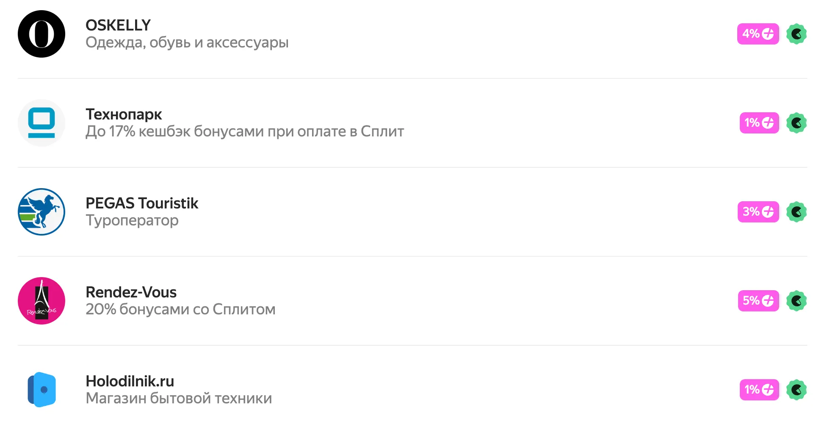Click the Технопарк computer logo icon
The height and width of the screenshot is (433, 830).
tap(41, 123)
